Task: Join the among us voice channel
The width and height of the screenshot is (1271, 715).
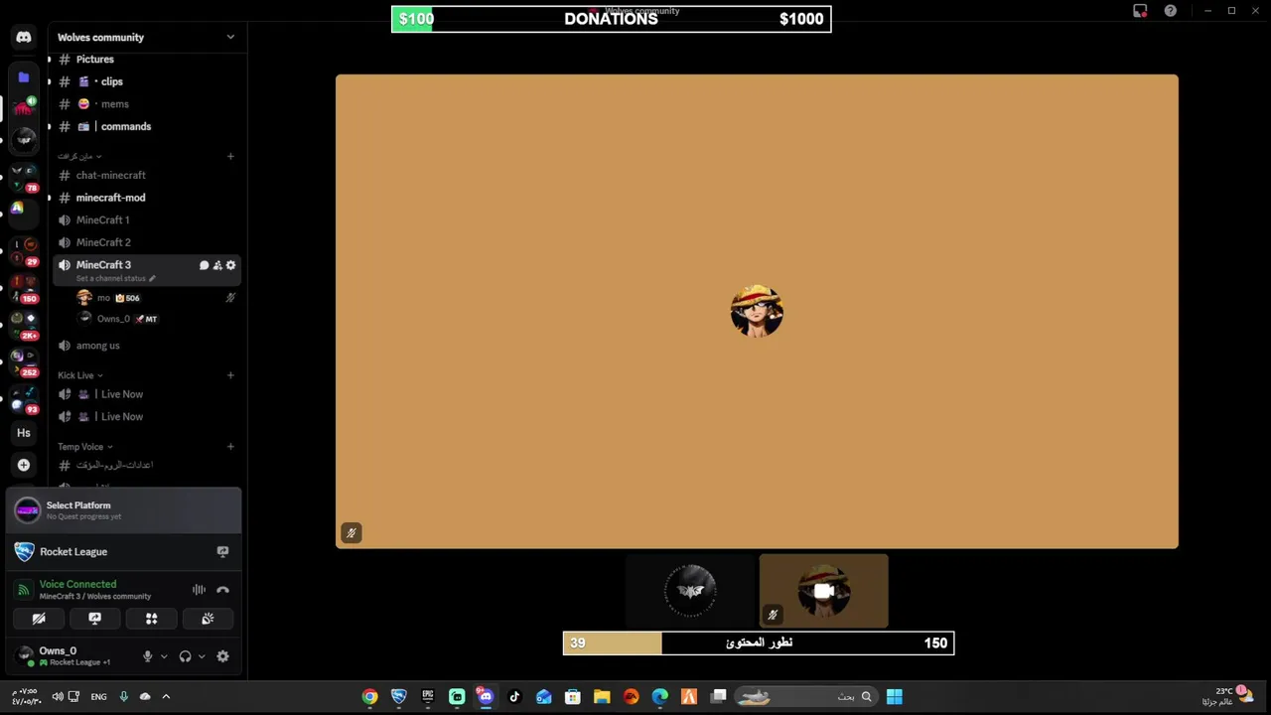Action: click(x=146, y=346)
